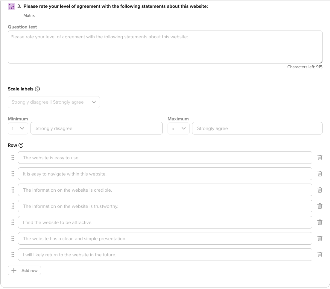This screenshot has width=330, height=289.
Task: Click the matrix question type icon
Action: pyautogui.click(x=11, y=6)
